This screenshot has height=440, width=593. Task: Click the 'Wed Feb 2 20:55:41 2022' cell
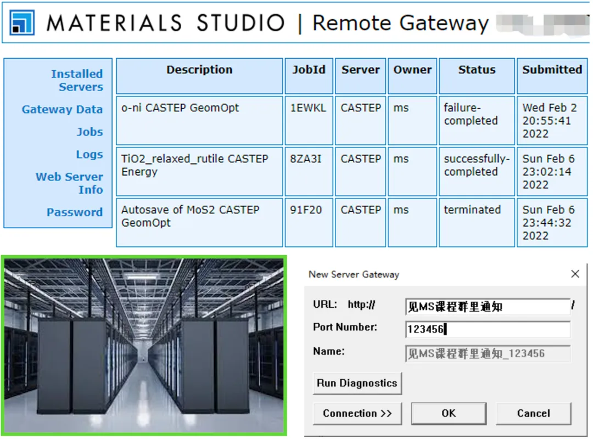click(552, 121)
